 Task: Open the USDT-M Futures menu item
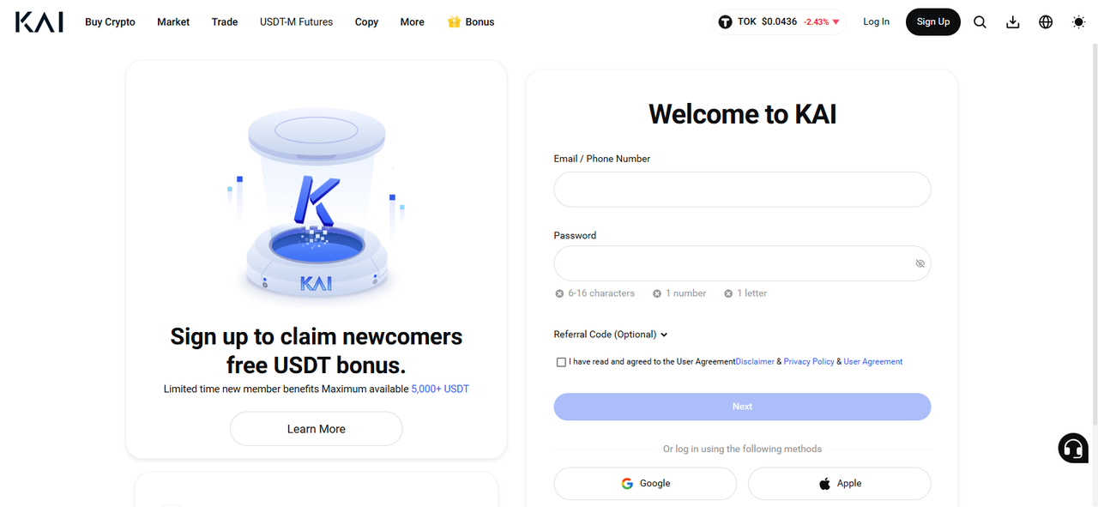pyautogui.click(x=296, y=22)
